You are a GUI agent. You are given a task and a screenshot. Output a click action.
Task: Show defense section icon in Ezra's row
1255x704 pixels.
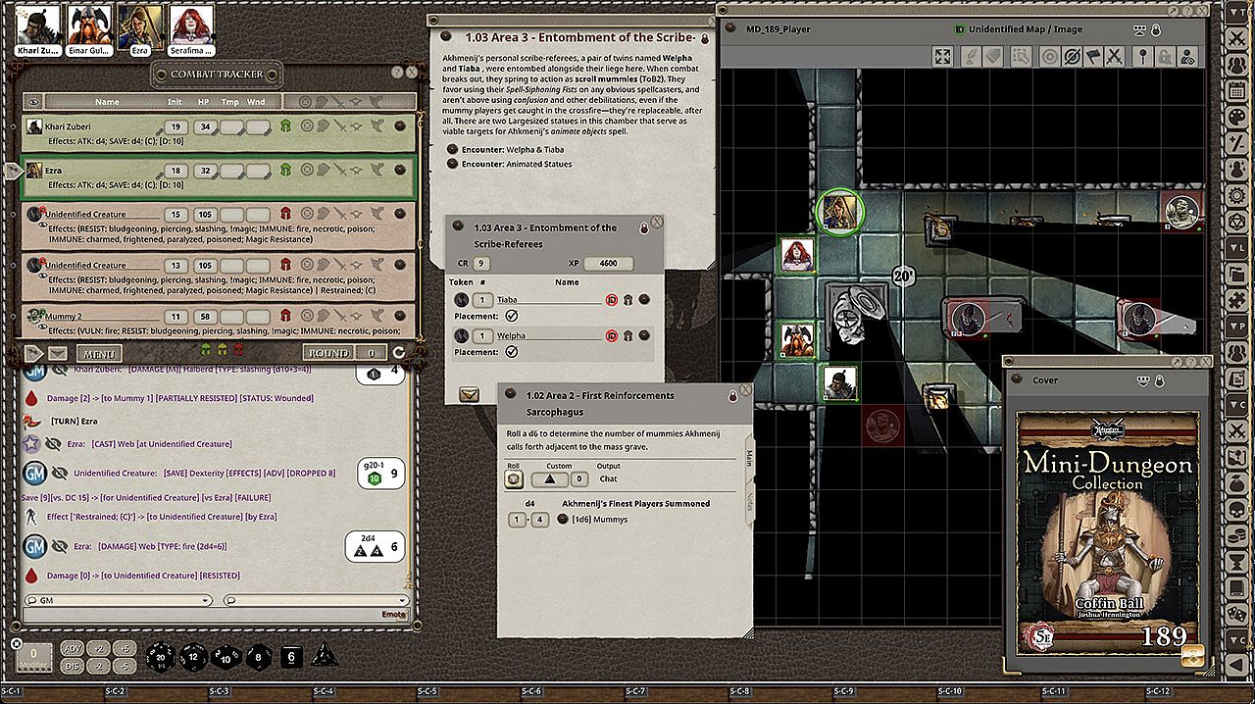click(324, 171)
